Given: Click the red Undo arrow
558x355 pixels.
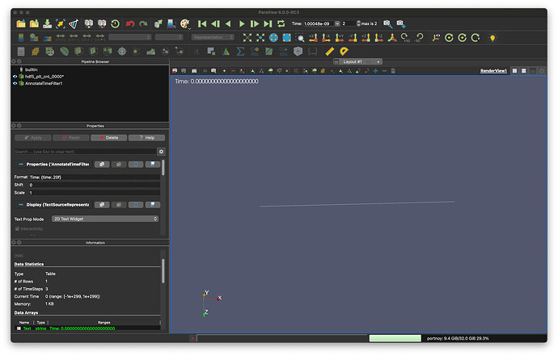Looking at the screenshot, I should click(130, 23).
